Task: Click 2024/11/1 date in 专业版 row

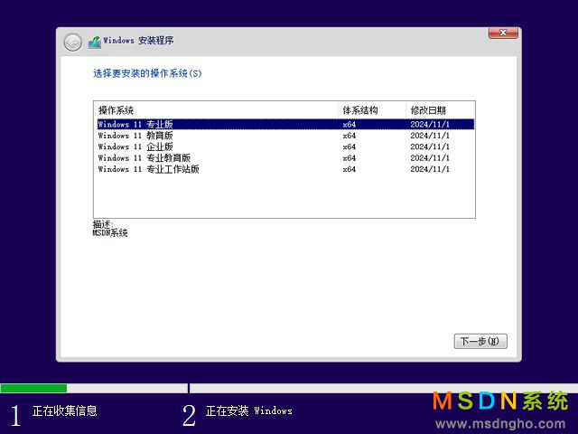Action: pyautogui.click(x=430, y=125)
